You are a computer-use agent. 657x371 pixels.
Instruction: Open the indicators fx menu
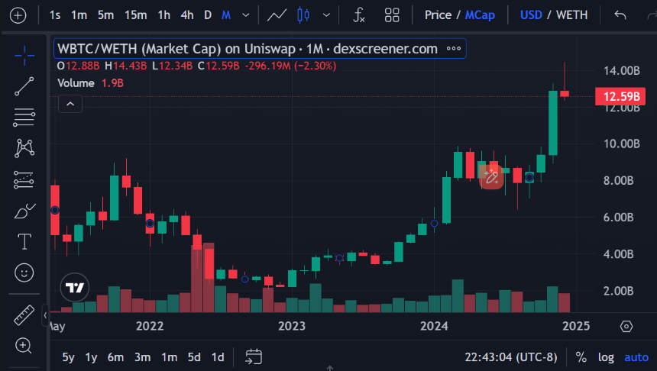click(359, 15)
